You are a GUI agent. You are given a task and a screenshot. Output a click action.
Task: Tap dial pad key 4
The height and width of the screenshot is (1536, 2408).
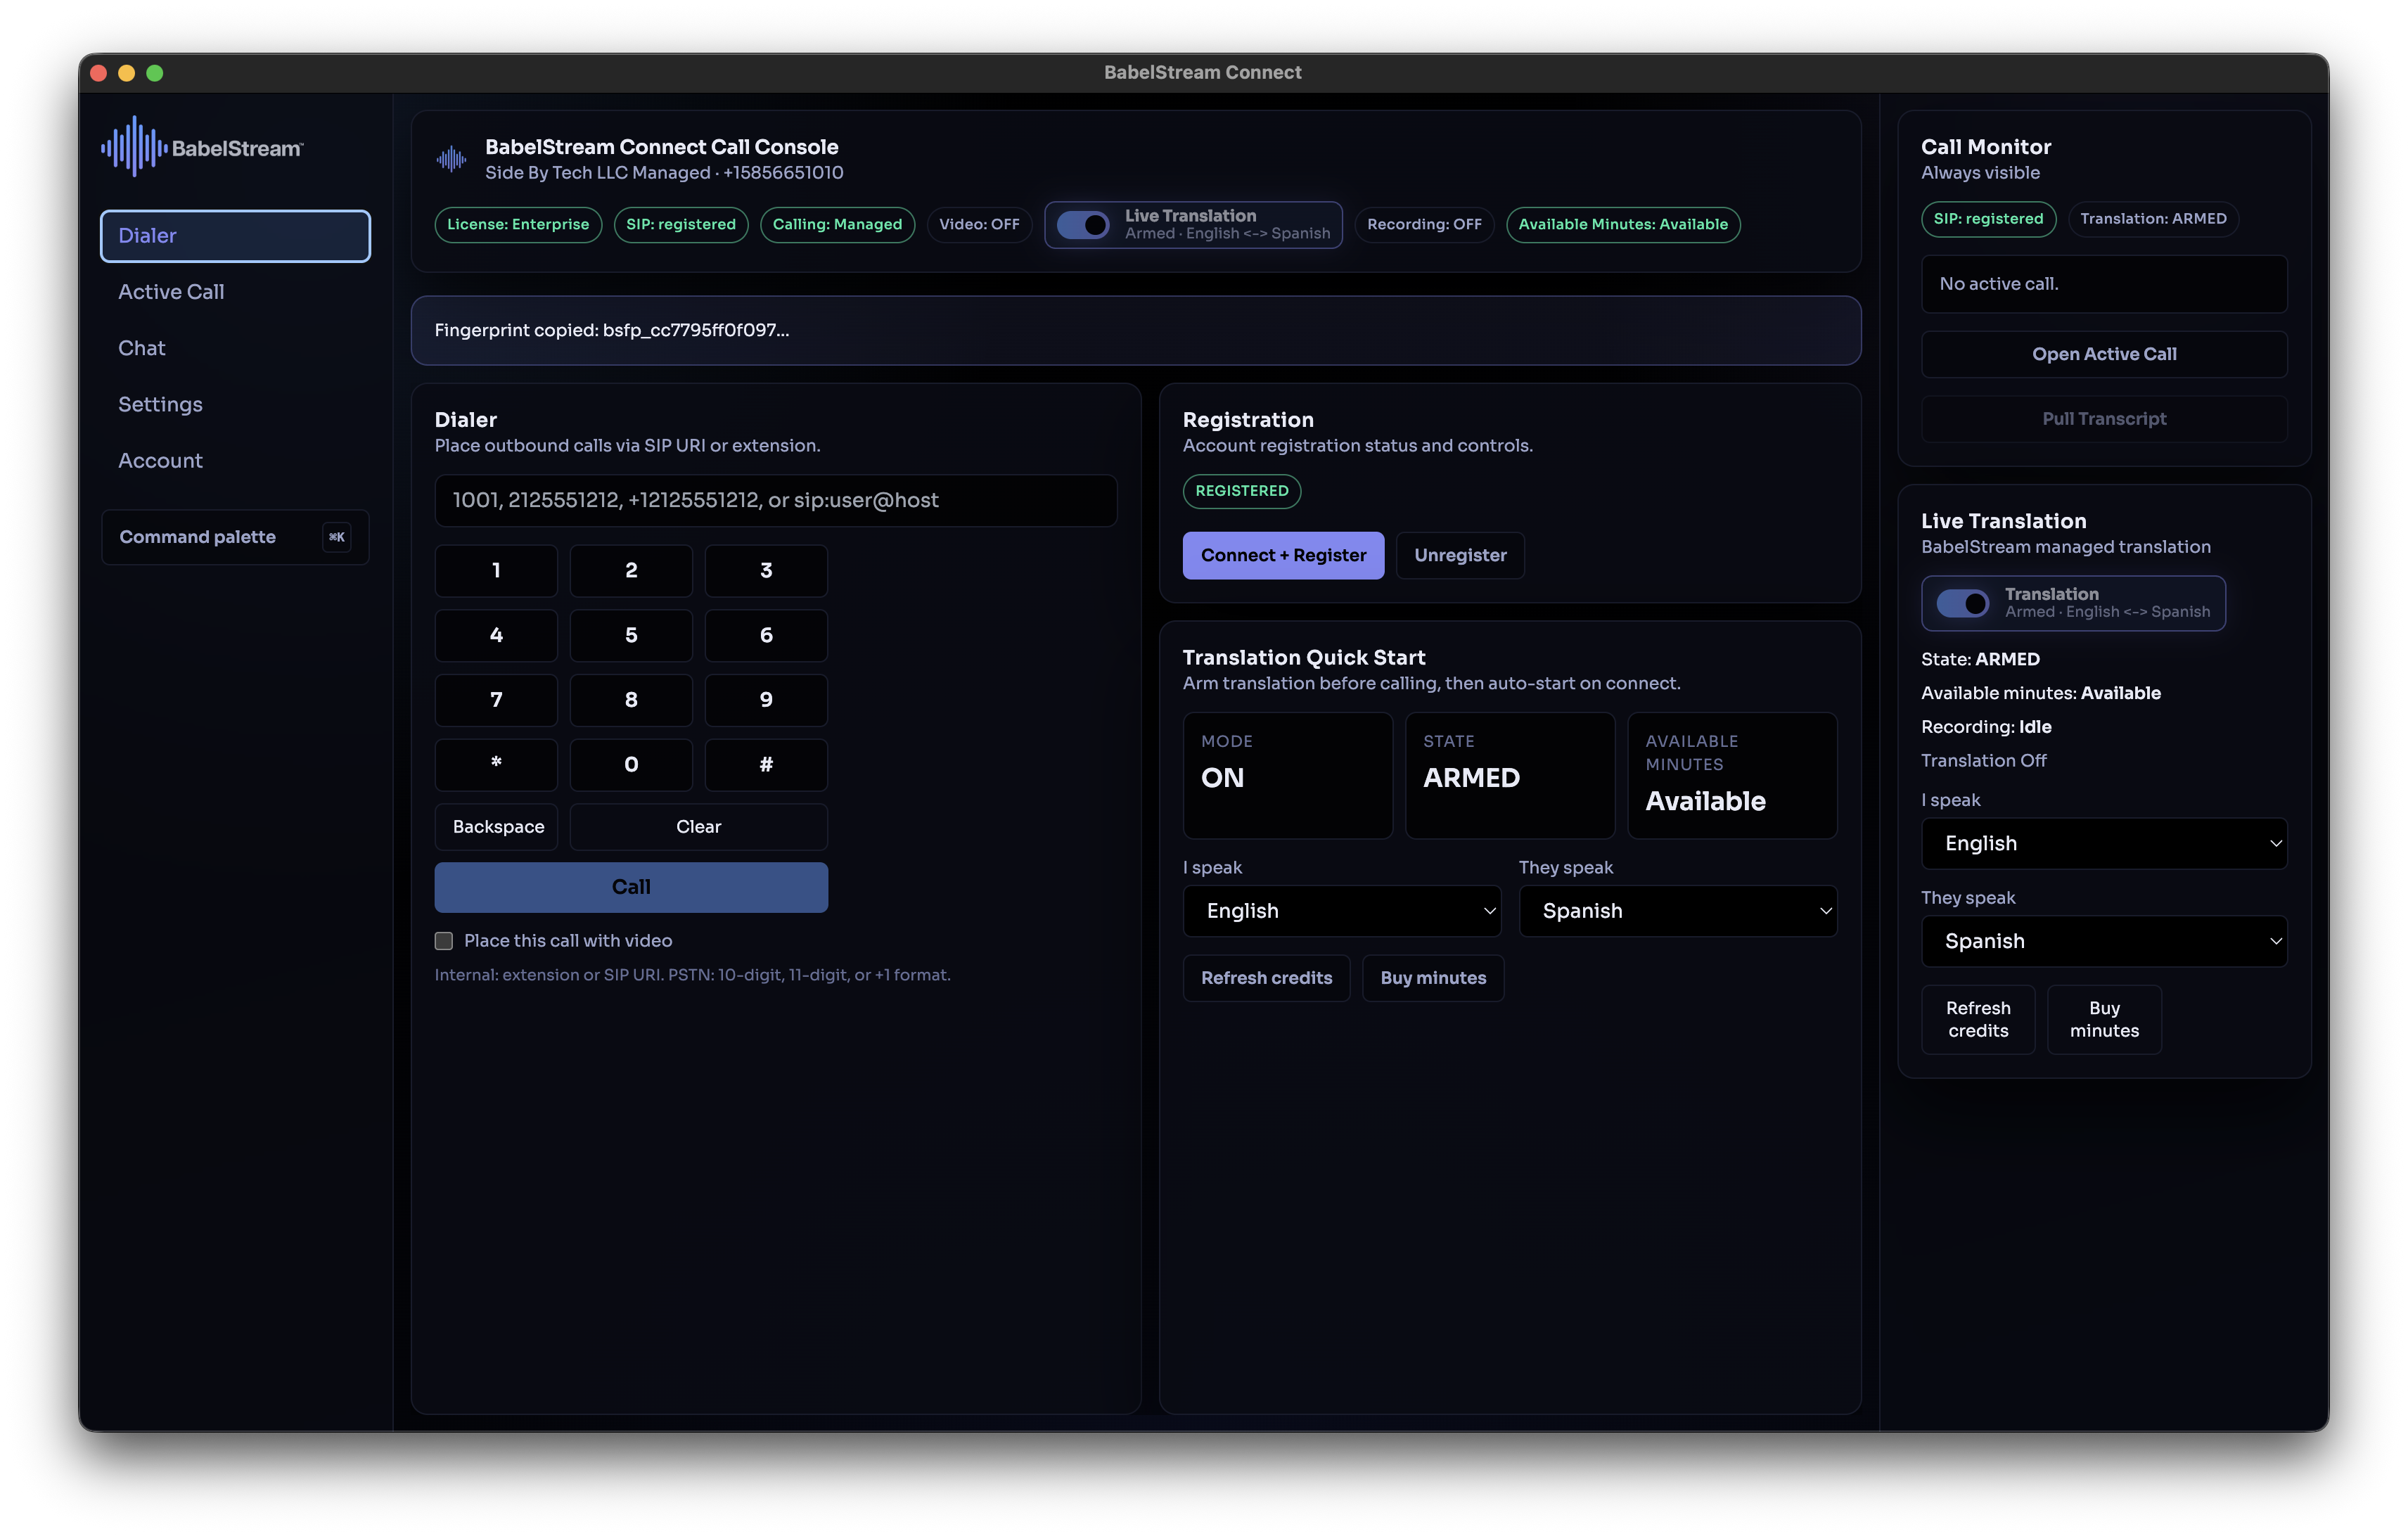pos(496,635)
